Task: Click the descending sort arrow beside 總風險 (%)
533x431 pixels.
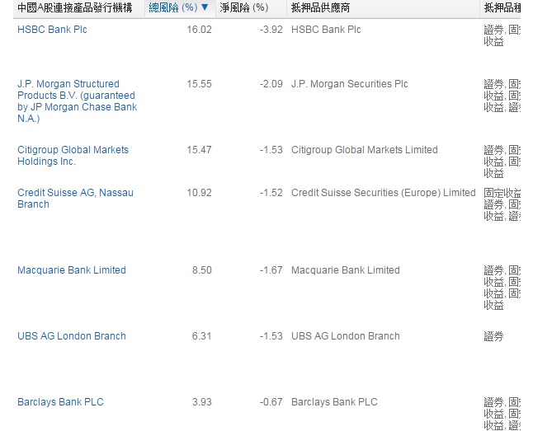Action: click(205, 8)
